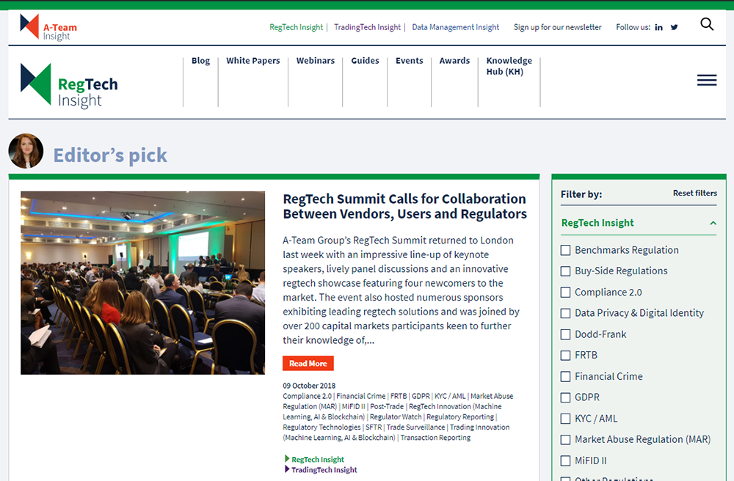The image size is (734, 481).
Task: Enable the GDPR filter checkbox
Action: click(565, 397)
